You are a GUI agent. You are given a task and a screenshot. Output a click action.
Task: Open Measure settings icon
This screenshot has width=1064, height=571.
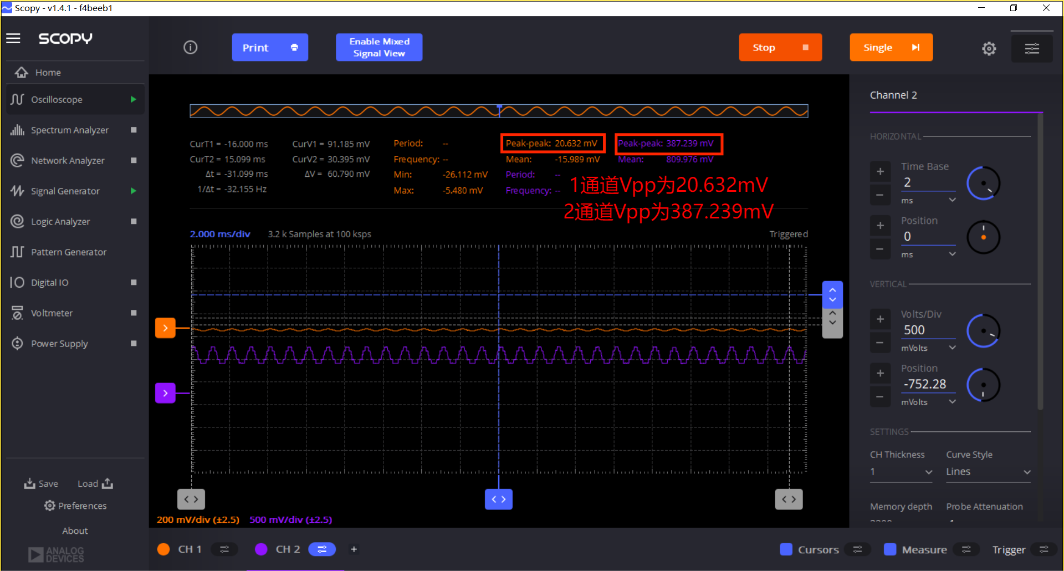[x=966, y=549]
